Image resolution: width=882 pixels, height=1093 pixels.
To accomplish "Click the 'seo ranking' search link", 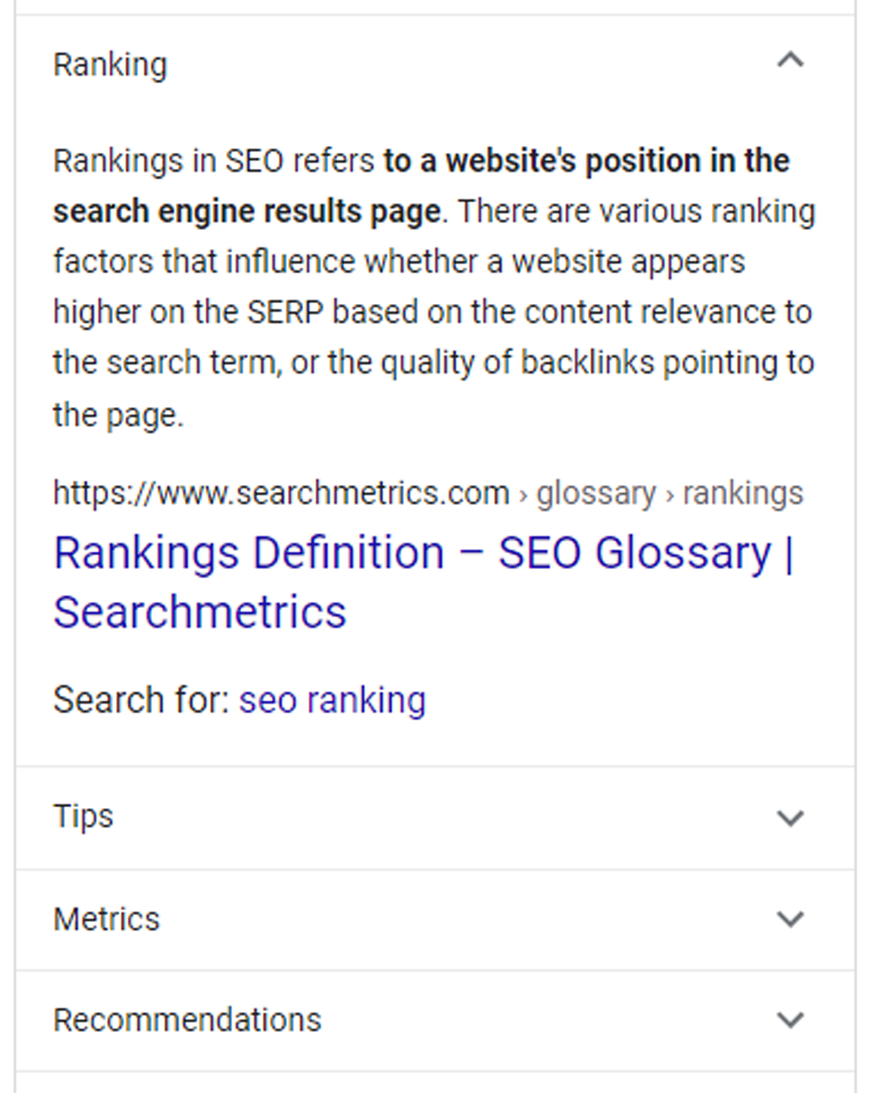I will [x=332, y=699].
